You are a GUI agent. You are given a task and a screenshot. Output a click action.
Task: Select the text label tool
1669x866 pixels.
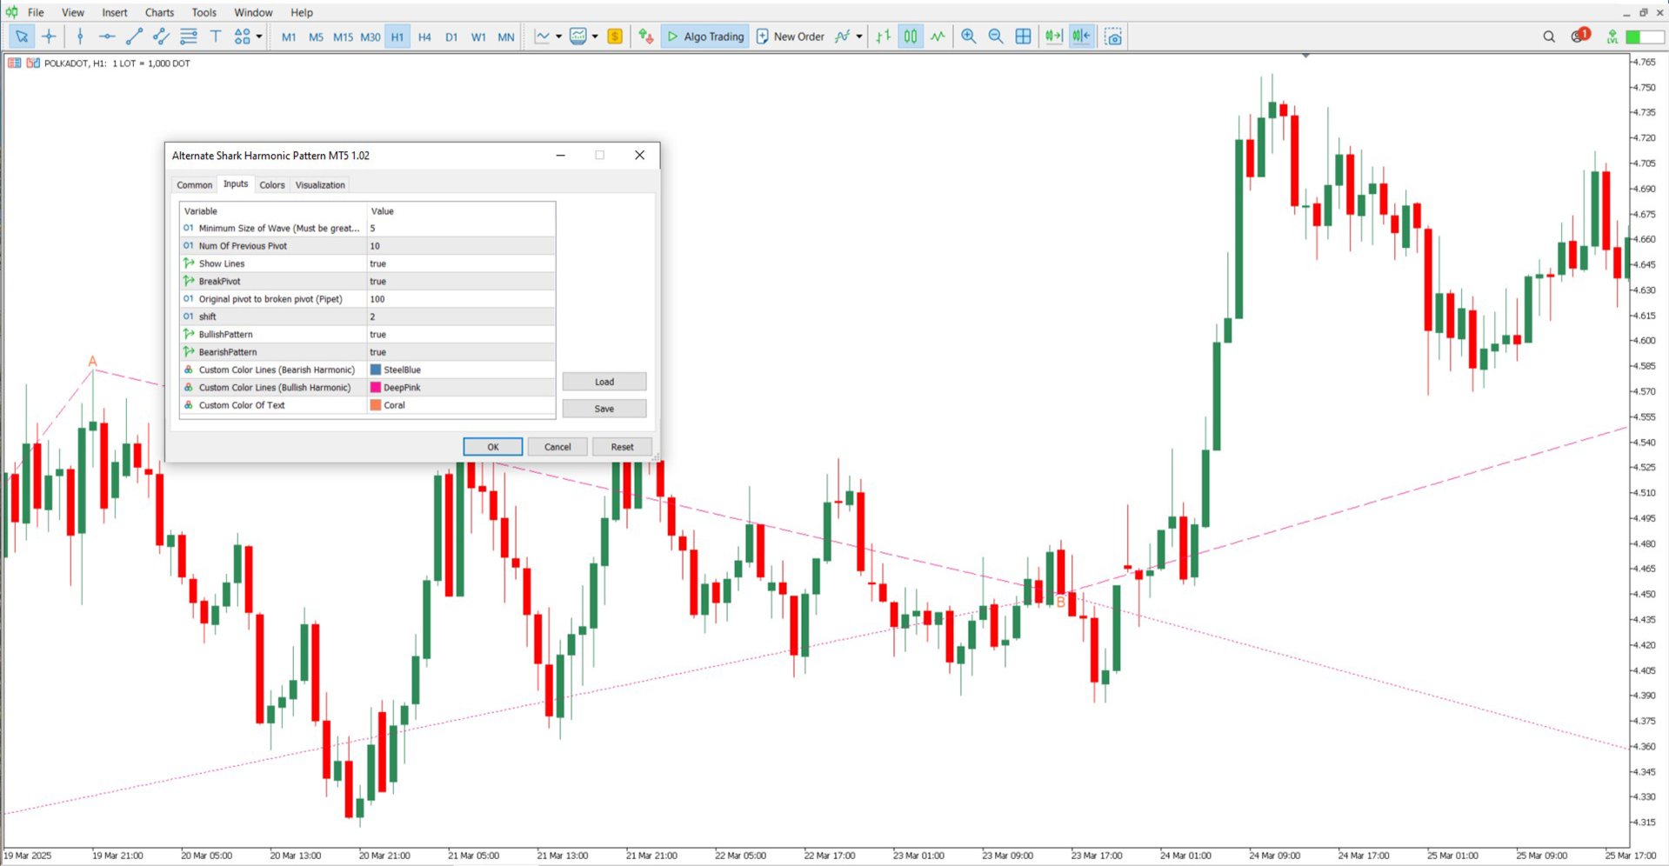pos(216,37)
